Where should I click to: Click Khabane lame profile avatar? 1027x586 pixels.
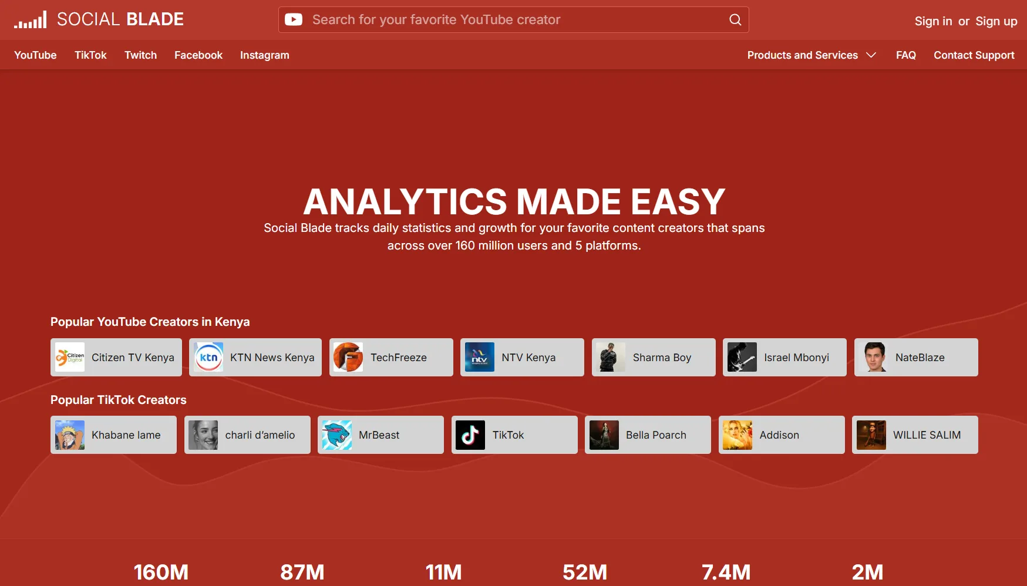click(x=70, y=435)
